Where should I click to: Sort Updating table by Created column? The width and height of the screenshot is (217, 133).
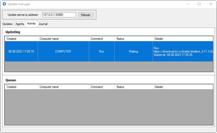pos(21,39)
